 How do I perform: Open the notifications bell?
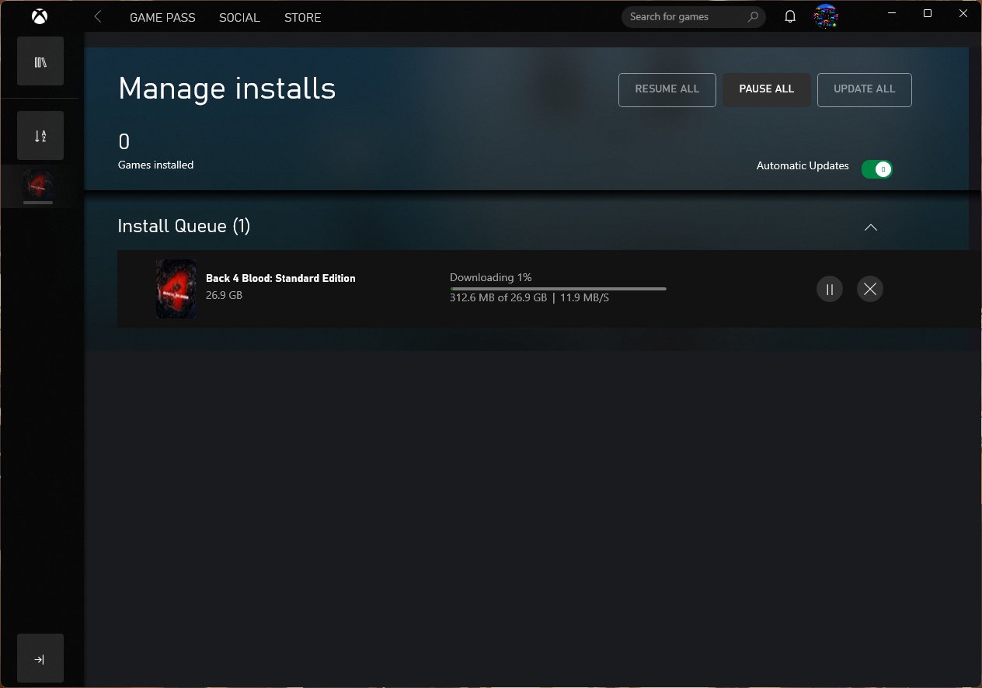click(790, 16)
